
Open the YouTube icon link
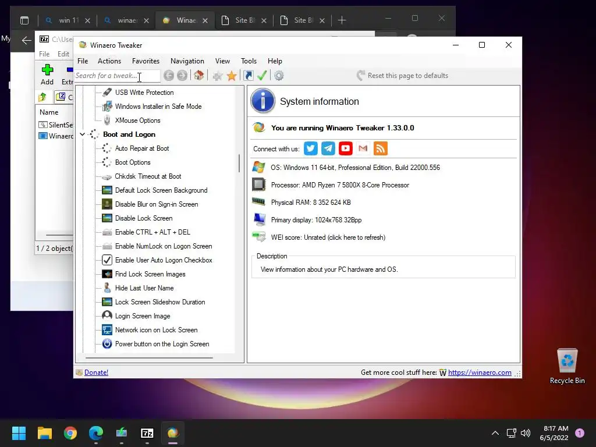346,148
